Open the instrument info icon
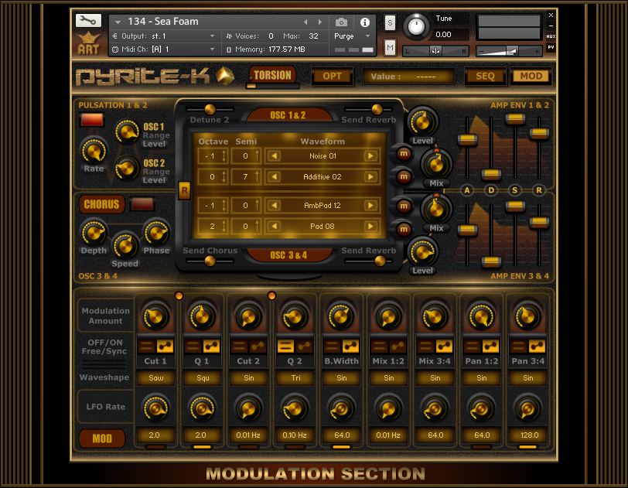Viewport: 628px width, 488px height. click(365, 22)
